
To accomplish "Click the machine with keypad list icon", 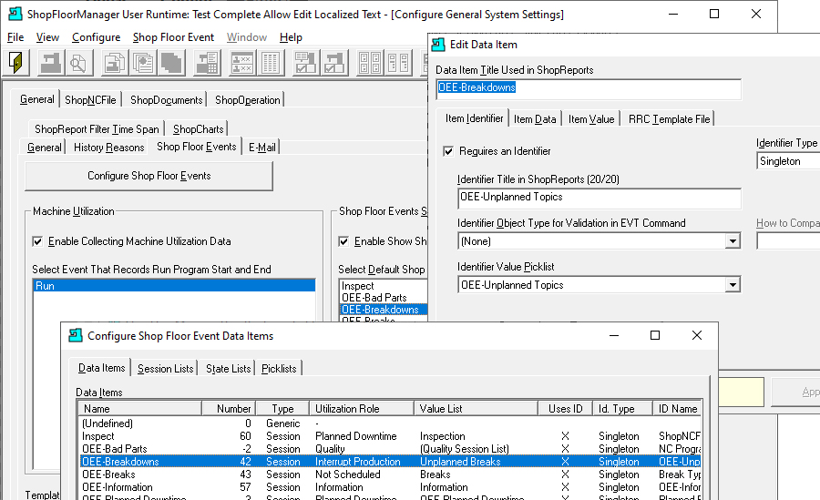I will pyautogui.click(x=207, y=63).
